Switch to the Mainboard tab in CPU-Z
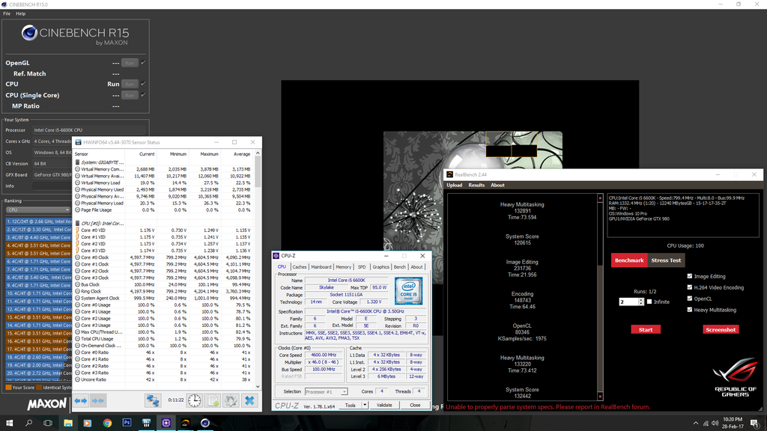The width and height of the screenshot is (767, 431). point(321,266)
